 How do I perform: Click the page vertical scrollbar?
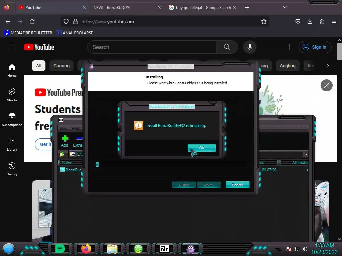pos(339,51)
